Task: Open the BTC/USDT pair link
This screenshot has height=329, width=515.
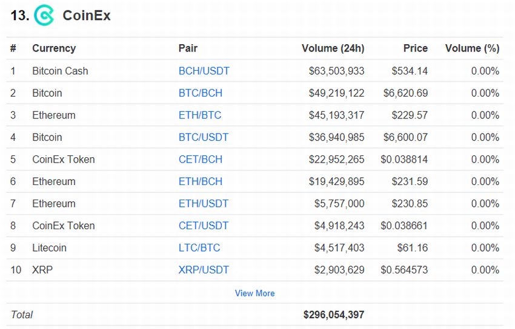Action: pyautogui.click(x=204, y=137)
